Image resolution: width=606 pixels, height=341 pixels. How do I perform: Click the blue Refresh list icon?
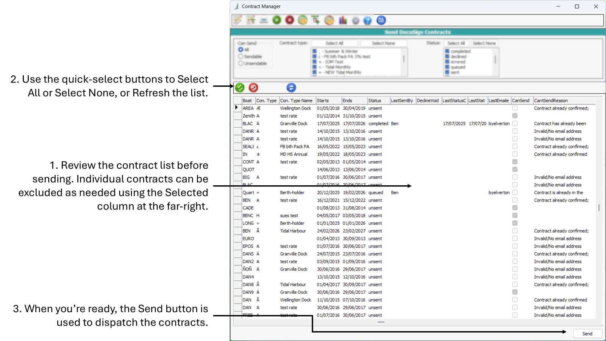pos(291,88)
